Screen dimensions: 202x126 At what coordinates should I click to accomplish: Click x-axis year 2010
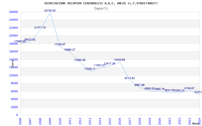pyautogui.click(x=60, y=121)
